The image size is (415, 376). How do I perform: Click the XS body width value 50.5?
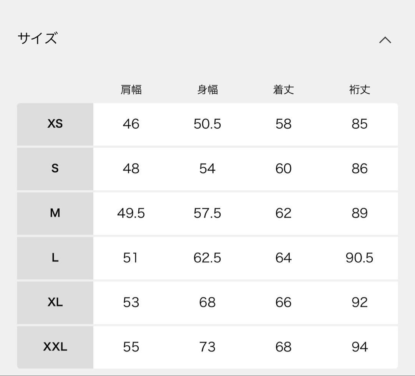click(207, 124)
